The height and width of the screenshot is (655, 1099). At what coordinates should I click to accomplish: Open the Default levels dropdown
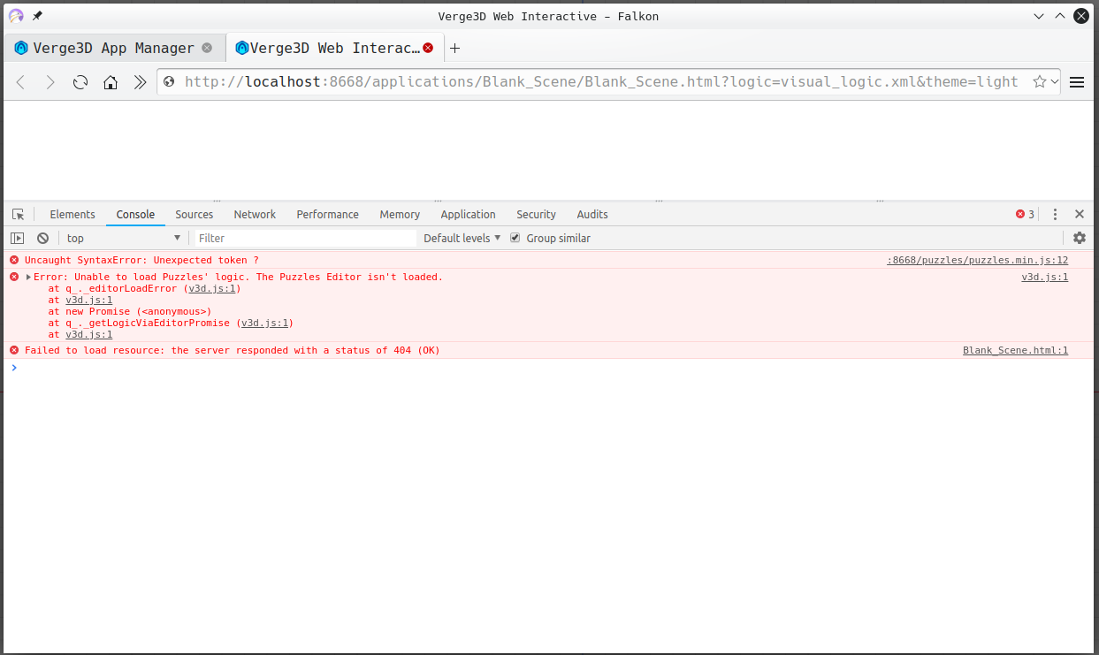click(462, 238)
